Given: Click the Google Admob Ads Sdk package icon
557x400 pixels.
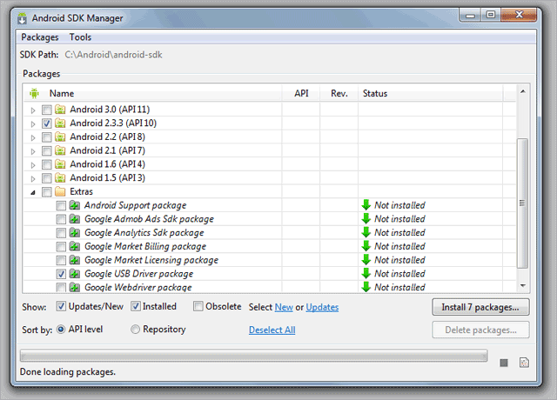Looking at the screenshot, I should [x=75, y=219].
